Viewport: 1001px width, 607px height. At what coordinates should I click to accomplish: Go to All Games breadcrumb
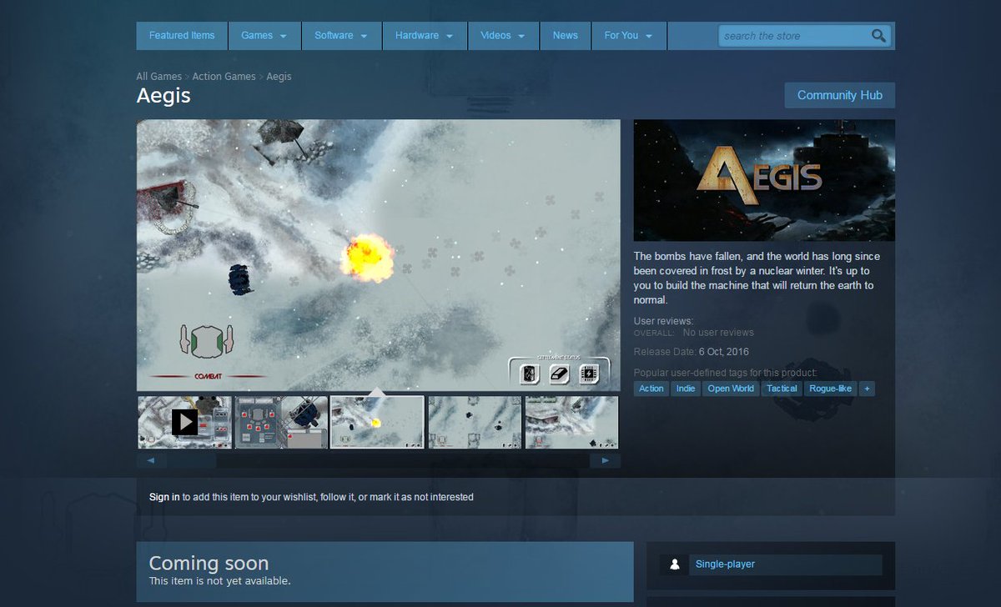[159, 77]
